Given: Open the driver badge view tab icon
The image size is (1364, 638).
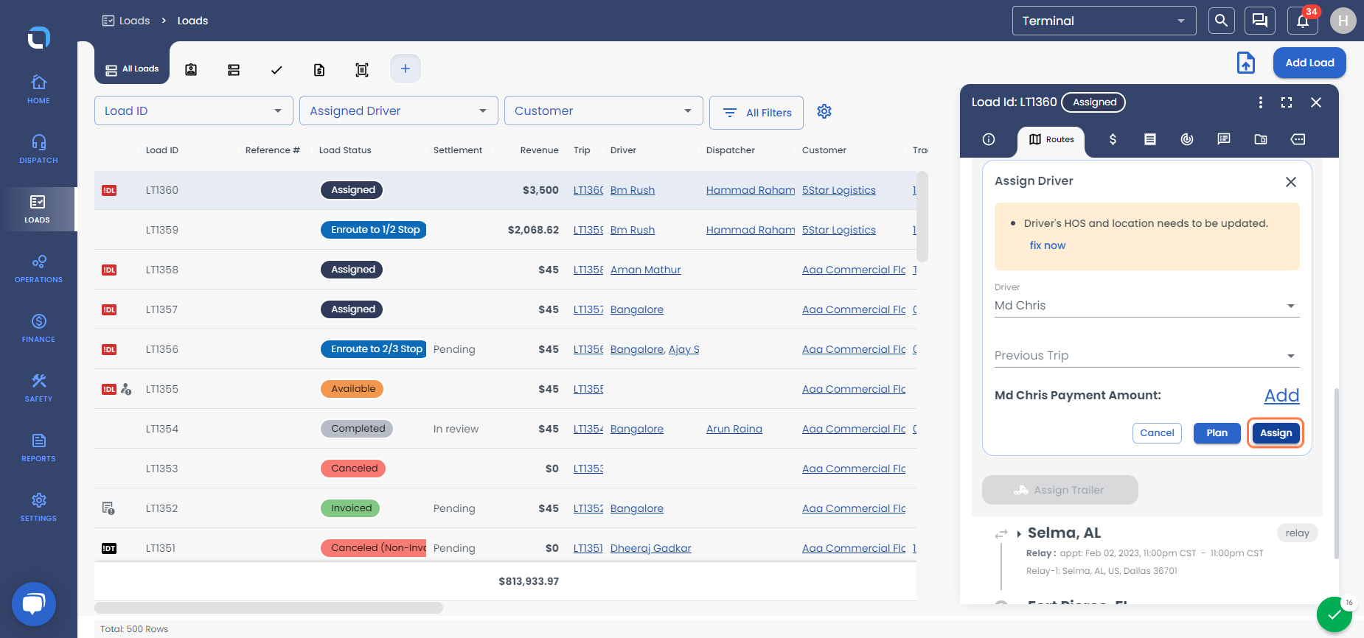Looking at the screenshot, I should (191, 69).
